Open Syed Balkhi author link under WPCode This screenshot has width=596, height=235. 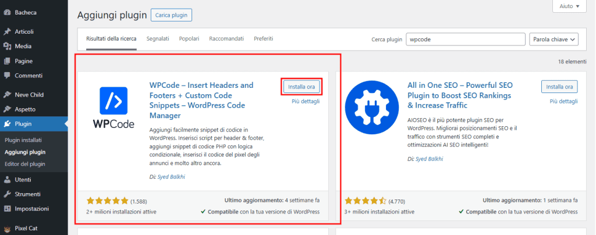coord(172,177)
